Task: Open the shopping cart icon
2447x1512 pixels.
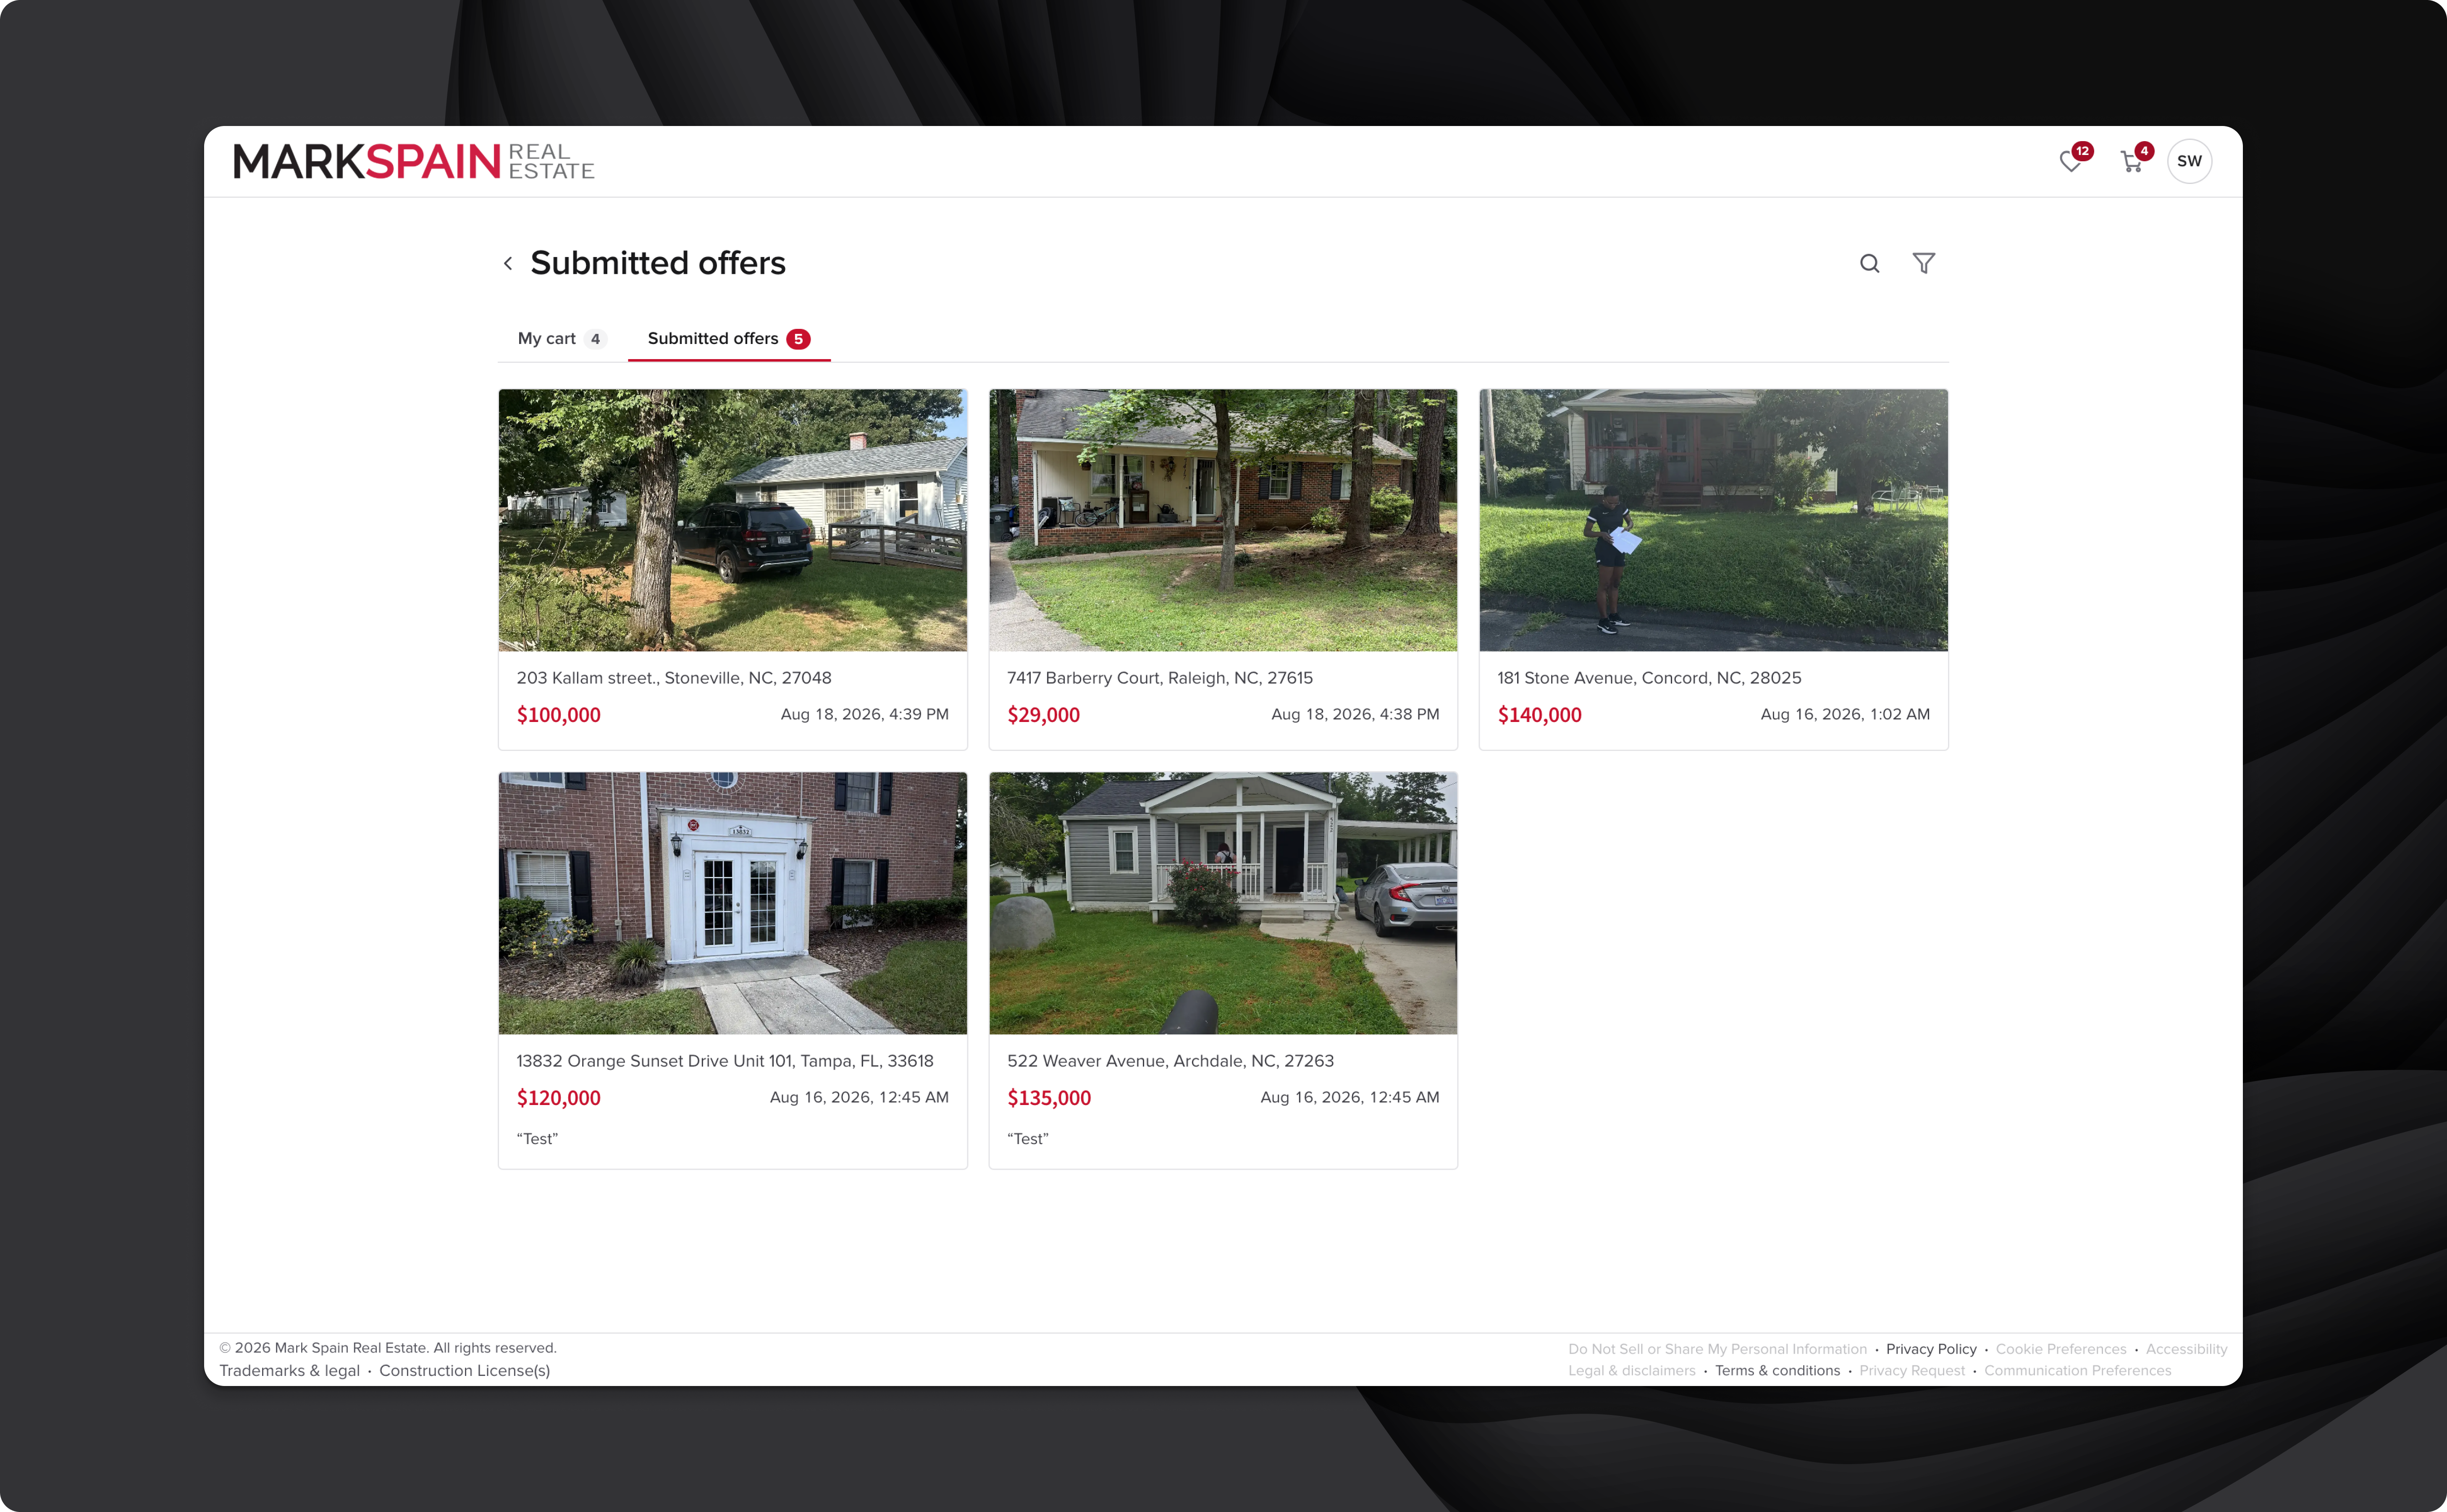Action: pos(2131,161)
